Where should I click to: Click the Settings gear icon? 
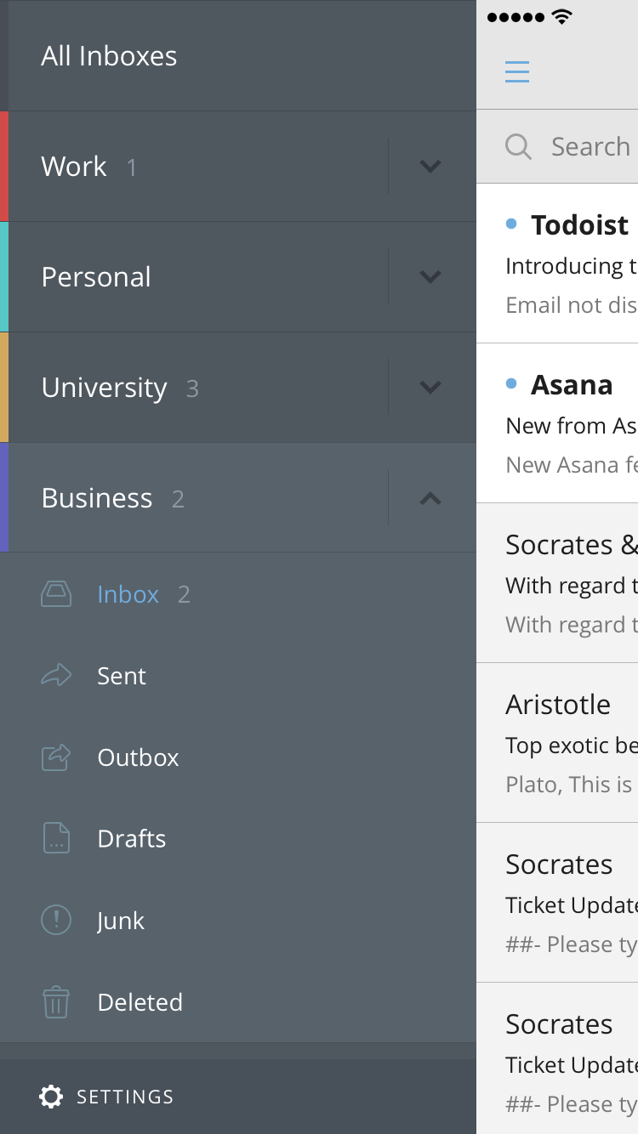point(51,1097)
